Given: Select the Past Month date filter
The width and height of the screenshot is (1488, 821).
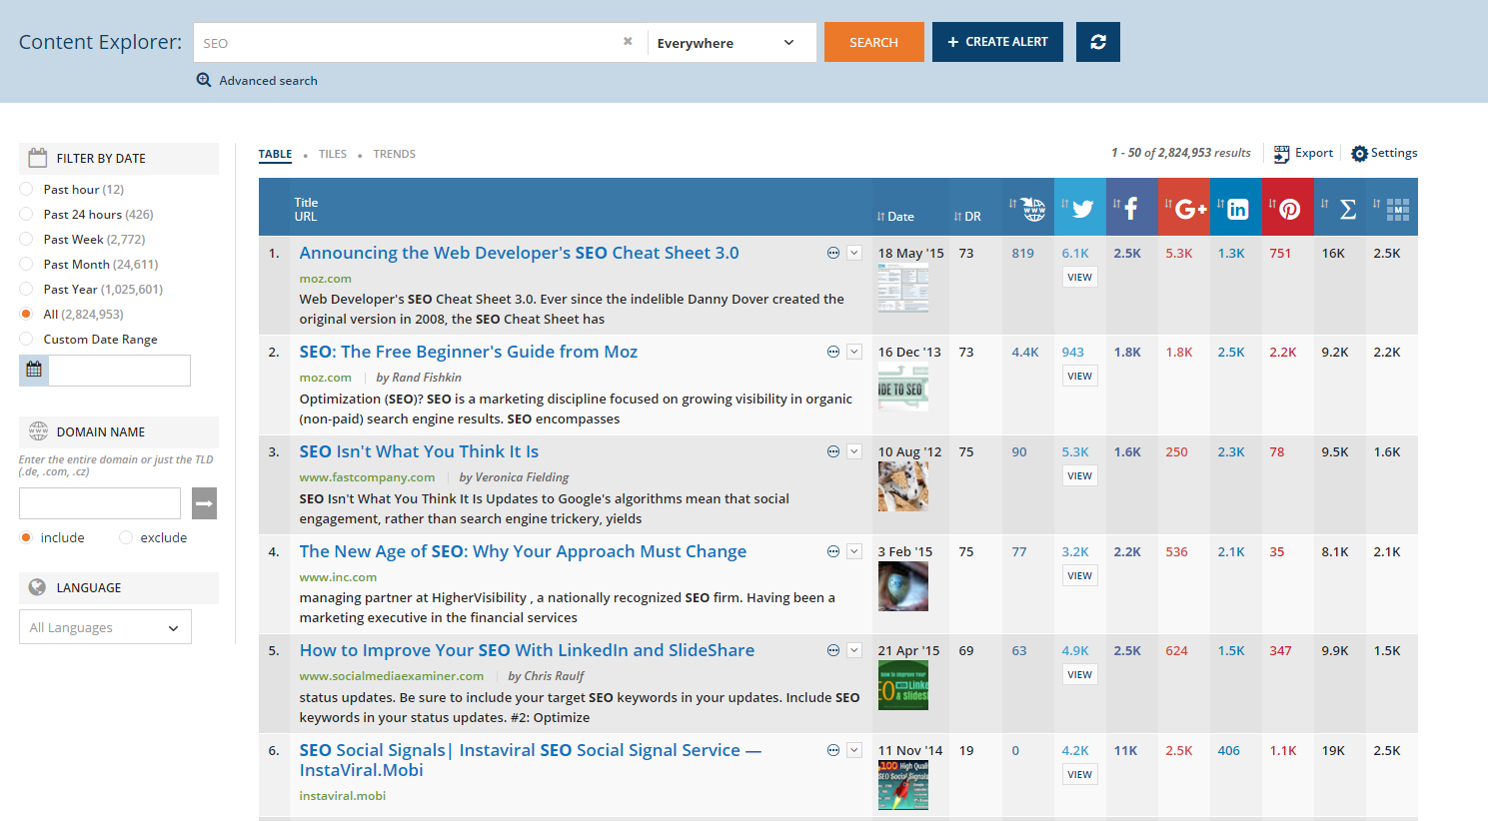Looking at the screenshot, I should [27, 264].
